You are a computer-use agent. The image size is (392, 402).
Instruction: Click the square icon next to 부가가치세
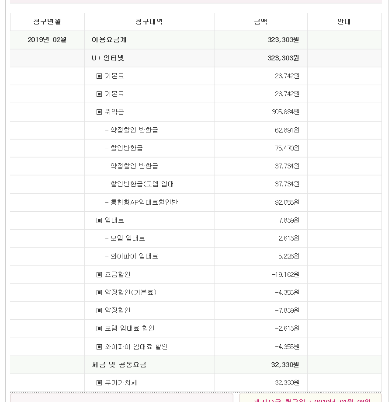(99, 383)
